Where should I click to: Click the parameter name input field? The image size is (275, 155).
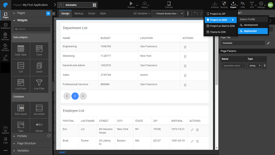pyautogui.click(x=233, y=66)
